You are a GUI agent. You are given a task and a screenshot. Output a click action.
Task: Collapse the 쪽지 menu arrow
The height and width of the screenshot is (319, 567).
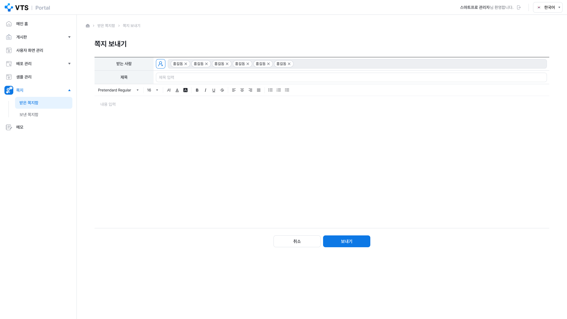coord(69,90)
